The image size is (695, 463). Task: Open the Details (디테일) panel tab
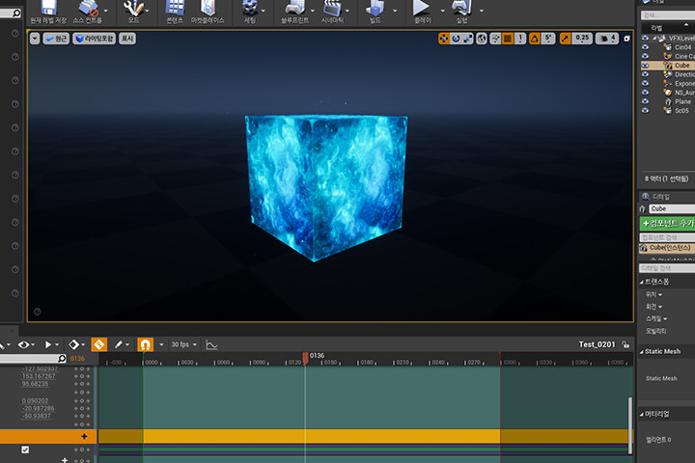point(656,196)
